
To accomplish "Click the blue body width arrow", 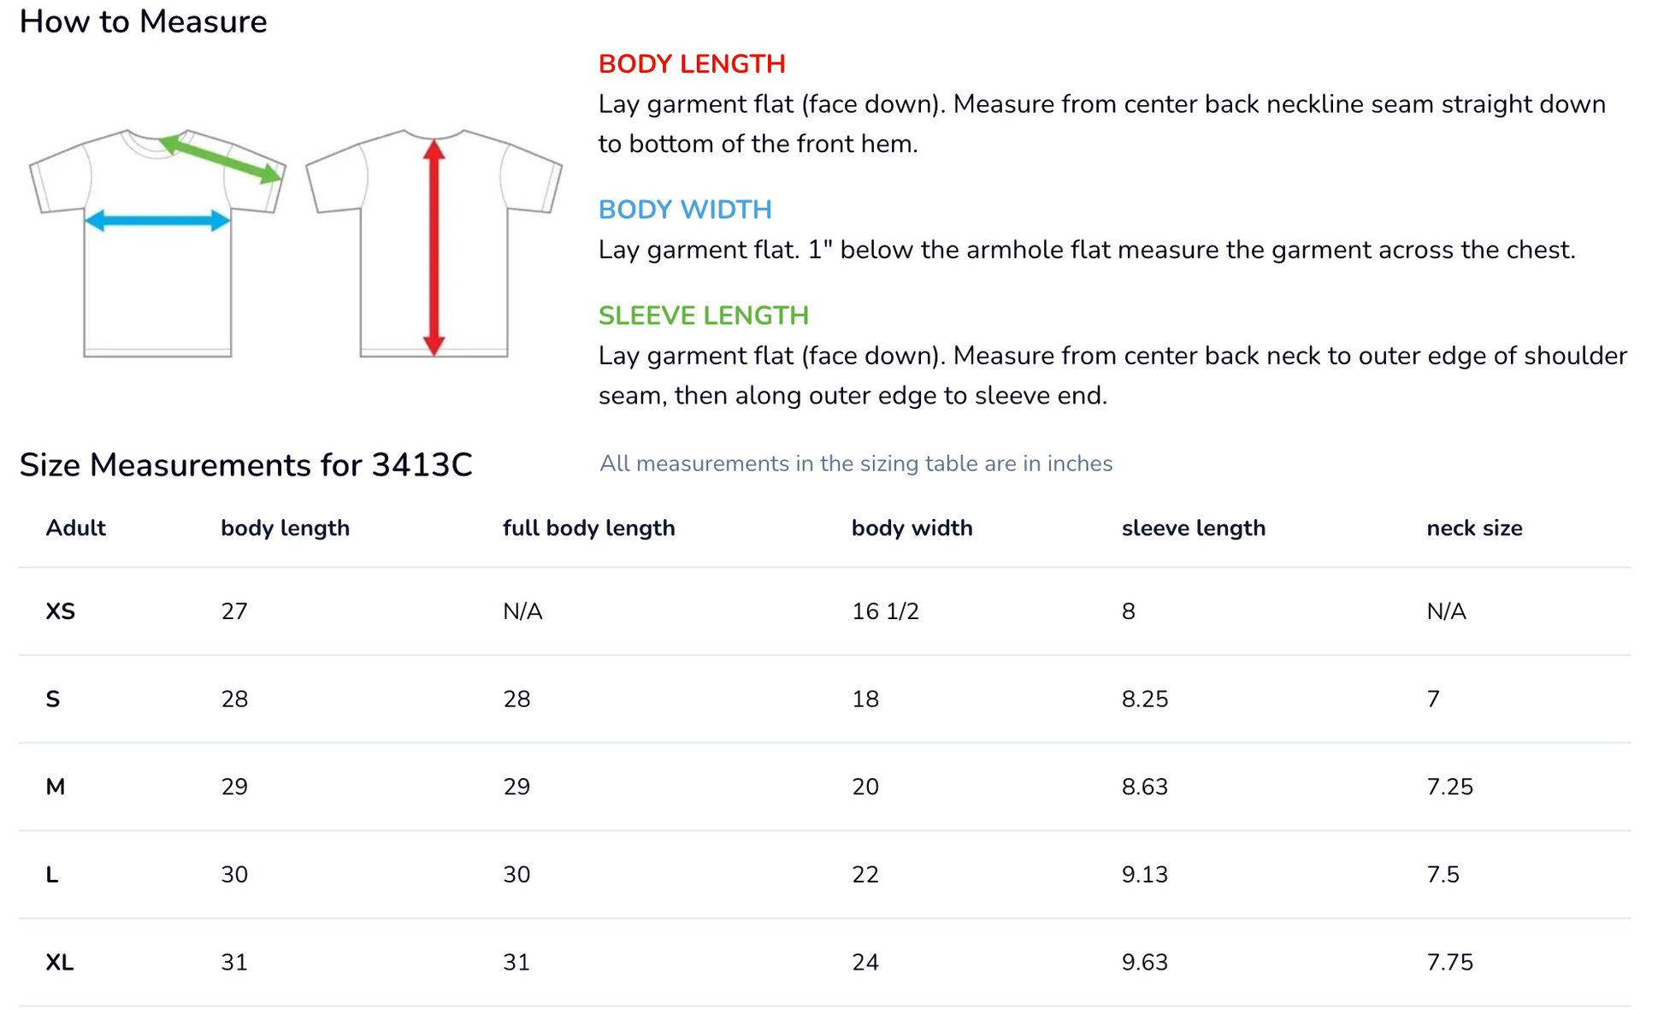I will click(x=158, y=221).
